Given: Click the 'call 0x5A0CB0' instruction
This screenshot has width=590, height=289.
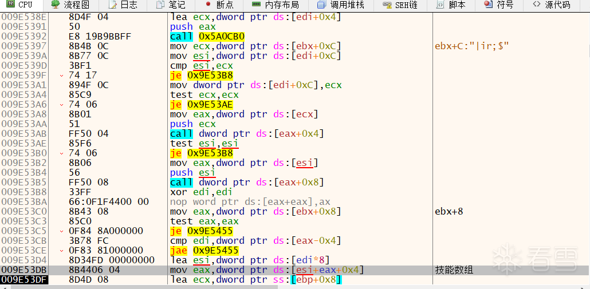Looking at the screenshot, I should 207,37.
